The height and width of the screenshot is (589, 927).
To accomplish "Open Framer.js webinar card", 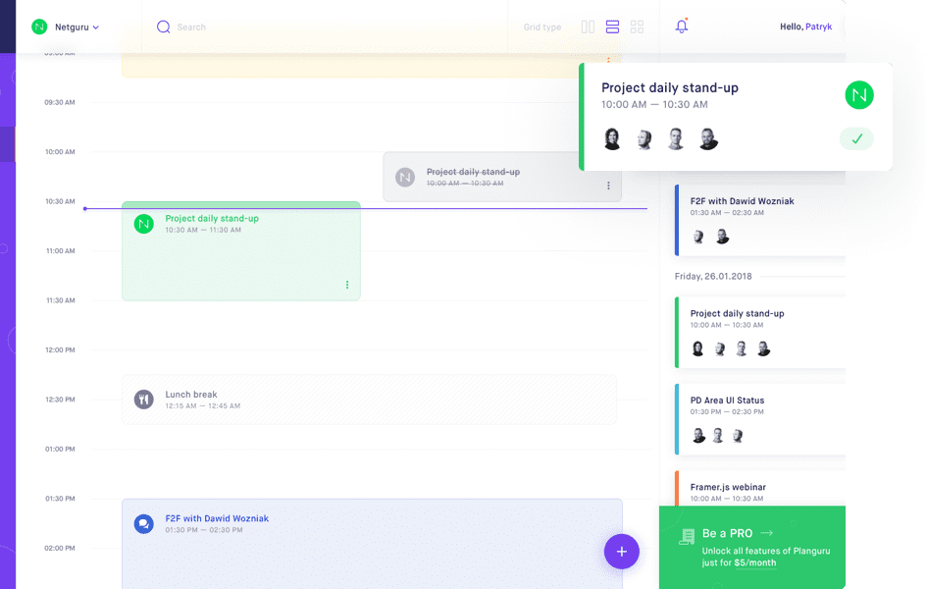I will coord(760,488).
